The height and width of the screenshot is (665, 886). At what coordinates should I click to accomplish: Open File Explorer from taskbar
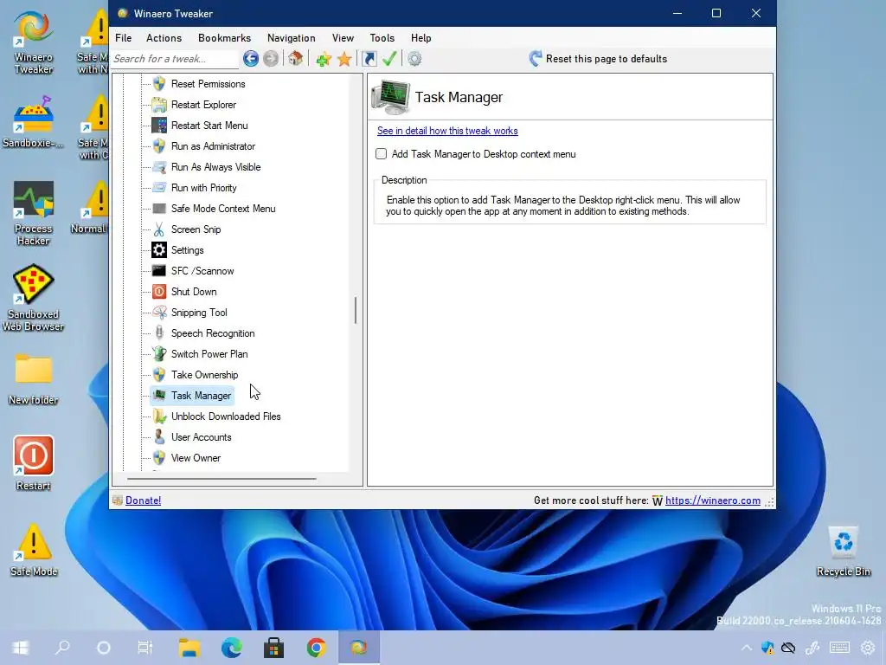point(189,648)
